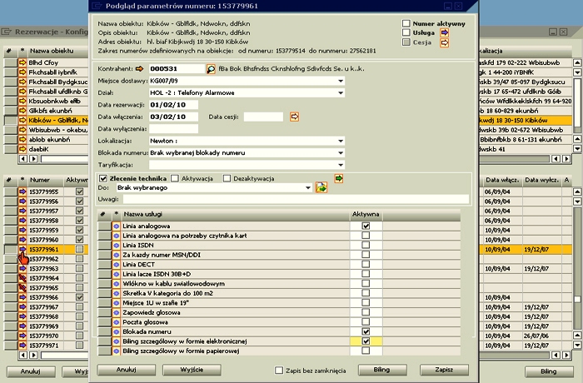The image size is (583, 383).
Task: Click service icon for Blokada numeru row
Action: 117,331
